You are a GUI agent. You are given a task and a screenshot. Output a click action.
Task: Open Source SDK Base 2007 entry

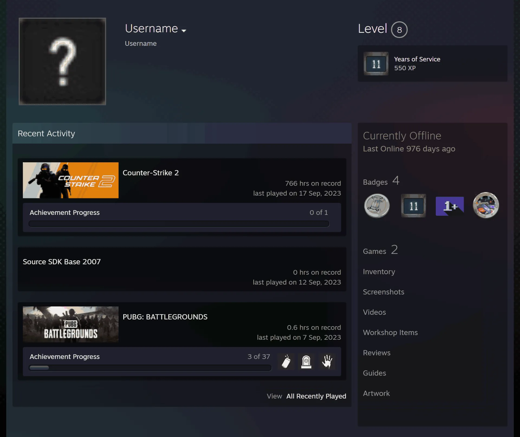pyautogui.click(x=62, y=262)
